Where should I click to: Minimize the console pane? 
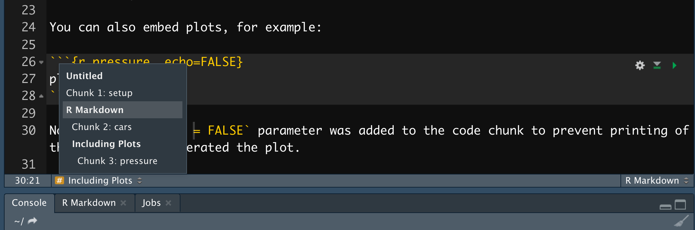pyautogui.click(x=665, y=206)
